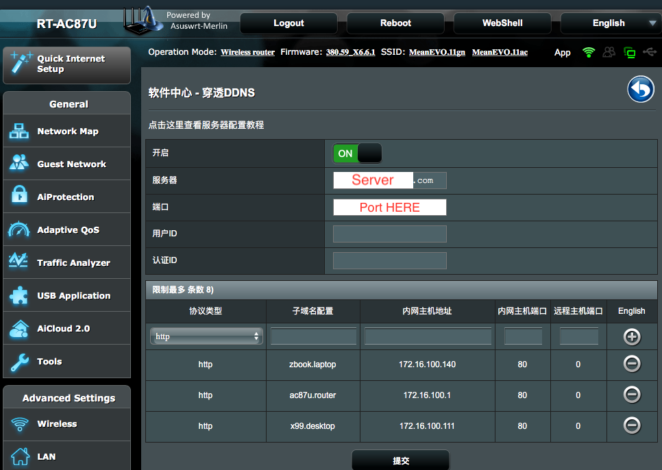Click the plus icon to add rule

pos(631,336)
